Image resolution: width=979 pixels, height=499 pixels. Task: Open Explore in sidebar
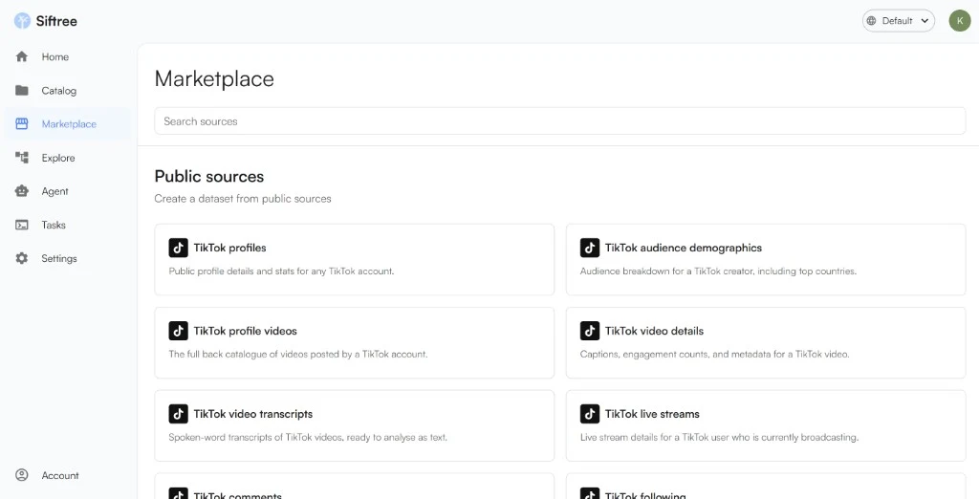(x=68, y=158)
